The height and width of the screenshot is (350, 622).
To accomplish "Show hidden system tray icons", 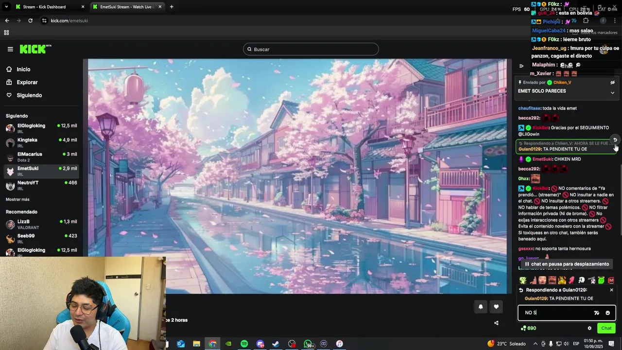I will coord(535,344).
